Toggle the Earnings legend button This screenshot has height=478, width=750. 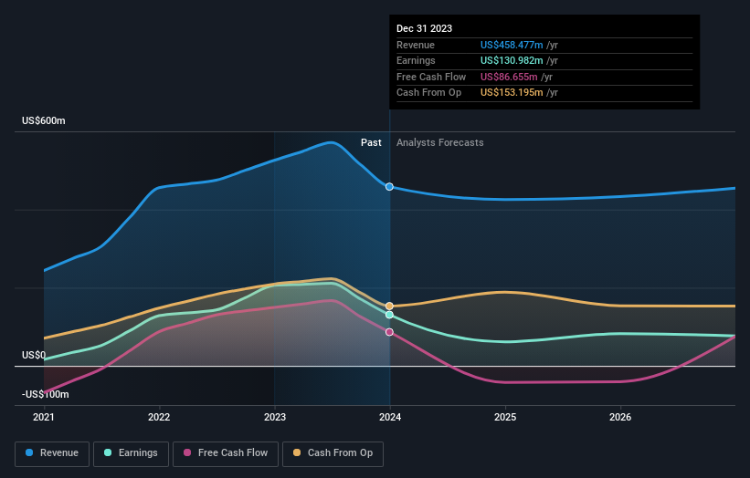point(131,453)
